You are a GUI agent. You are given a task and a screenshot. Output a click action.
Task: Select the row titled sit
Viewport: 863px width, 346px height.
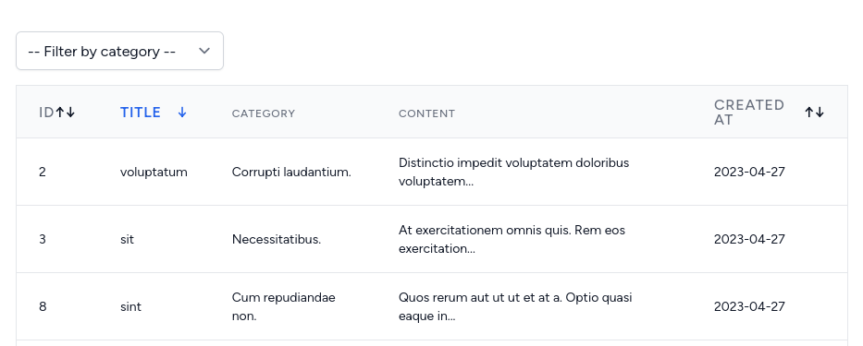pos(432,240)
